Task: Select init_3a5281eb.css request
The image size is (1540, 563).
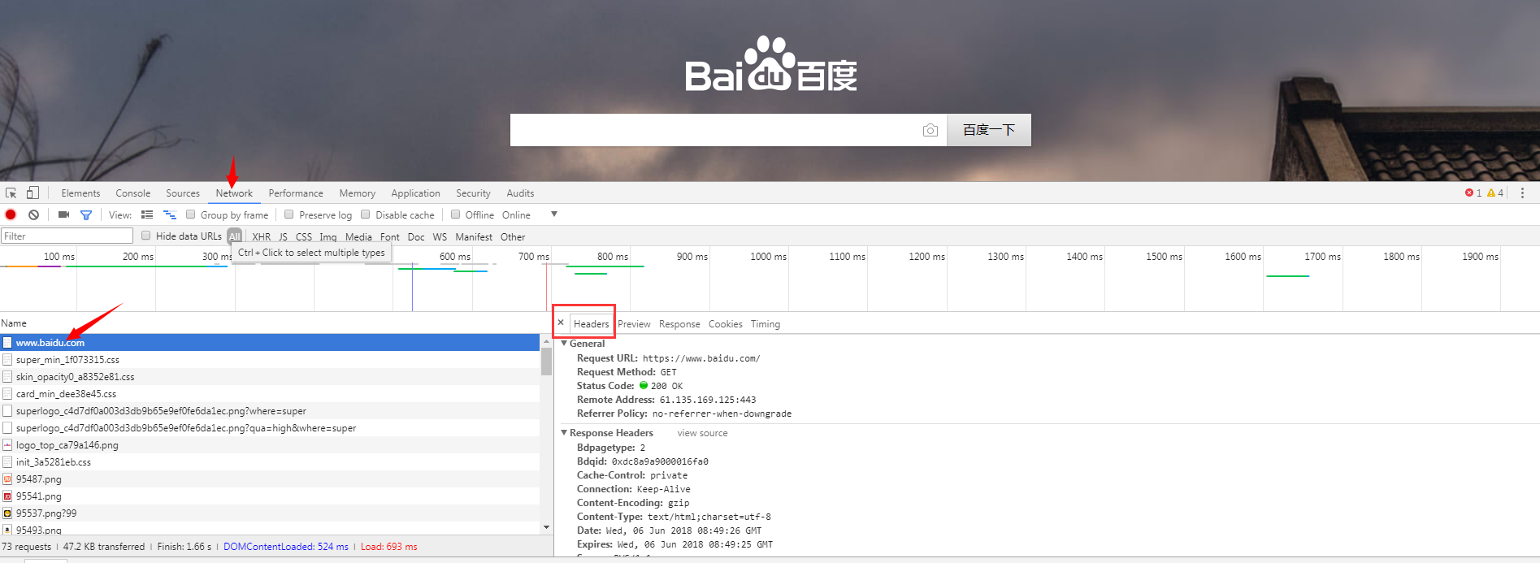Action: (270, 462)
